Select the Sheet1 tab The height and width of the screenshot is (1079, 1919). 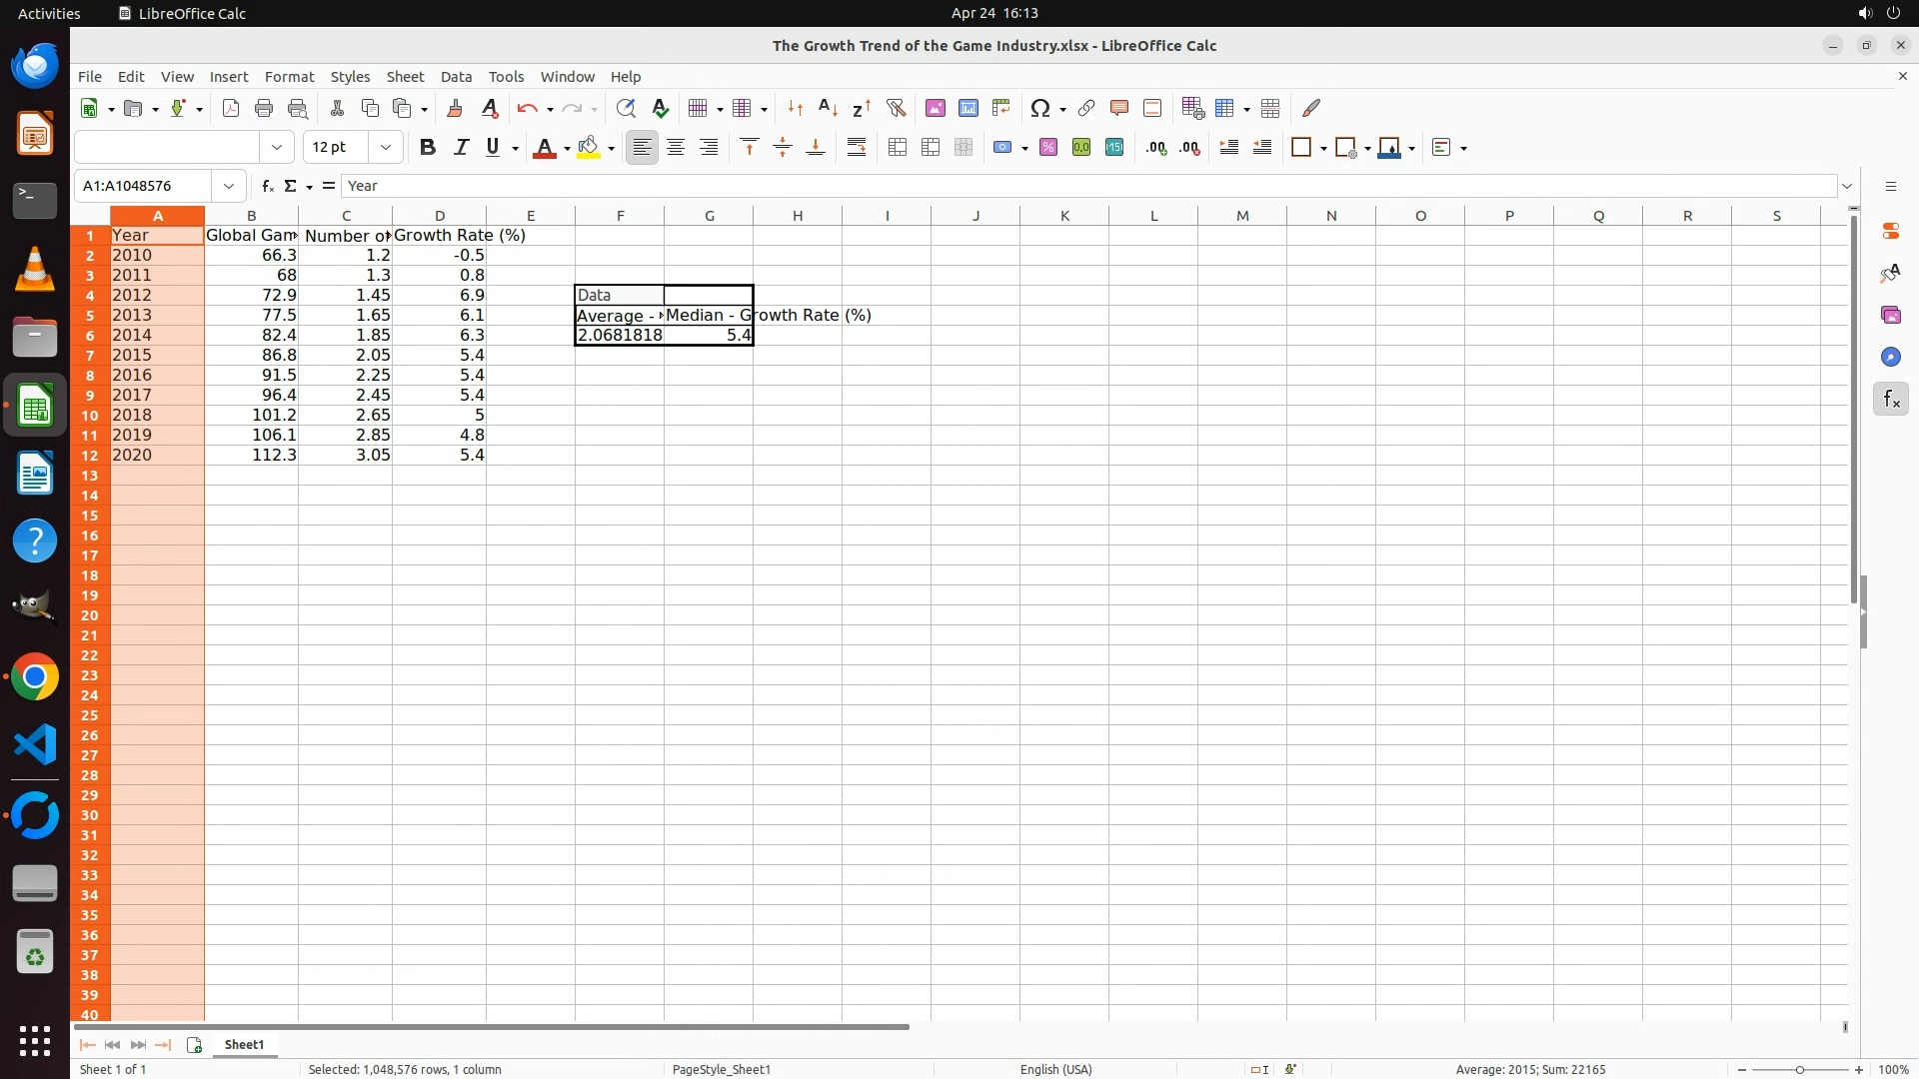point(244,1044)
